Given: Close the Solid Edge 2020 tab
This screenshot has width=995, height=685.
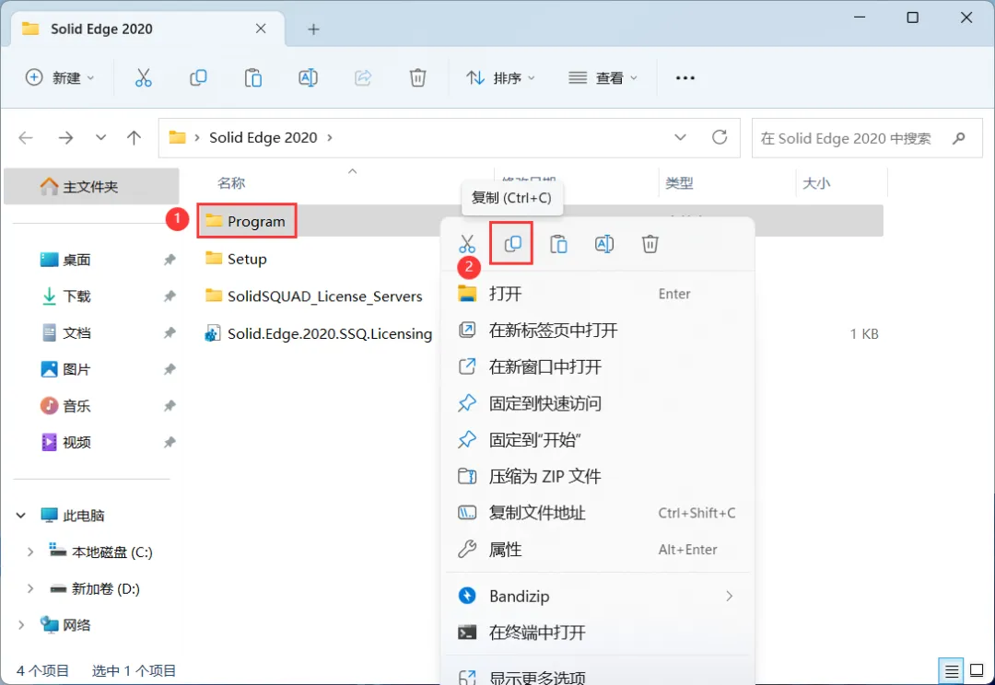Looking at the screenshot, I should pos(261,29).
